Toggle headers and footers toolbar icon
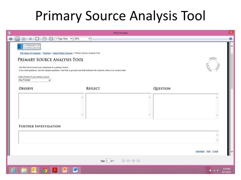241x180 pixels. point(37,39)
